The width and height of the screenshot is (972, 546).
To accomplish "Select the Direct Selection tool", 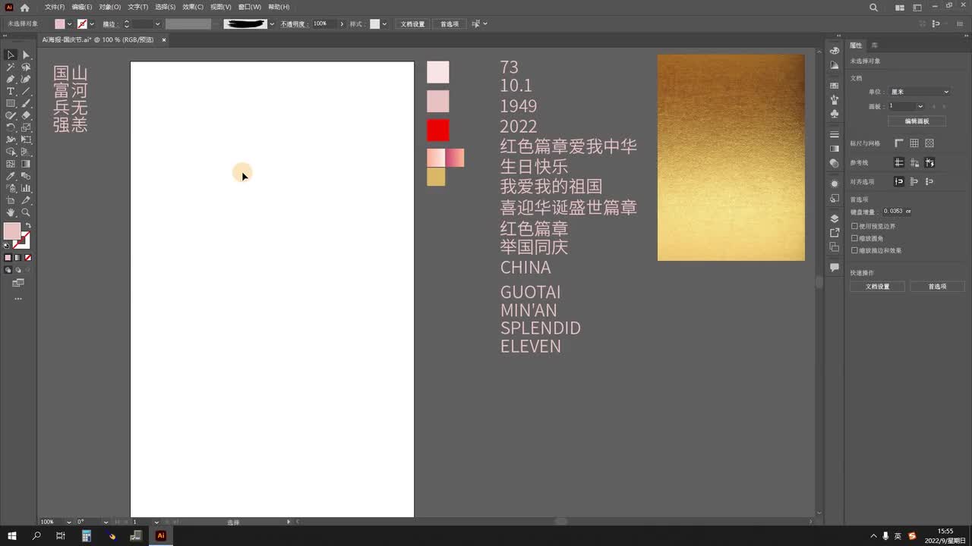I will pyautogui.click(x=26, y=55).
